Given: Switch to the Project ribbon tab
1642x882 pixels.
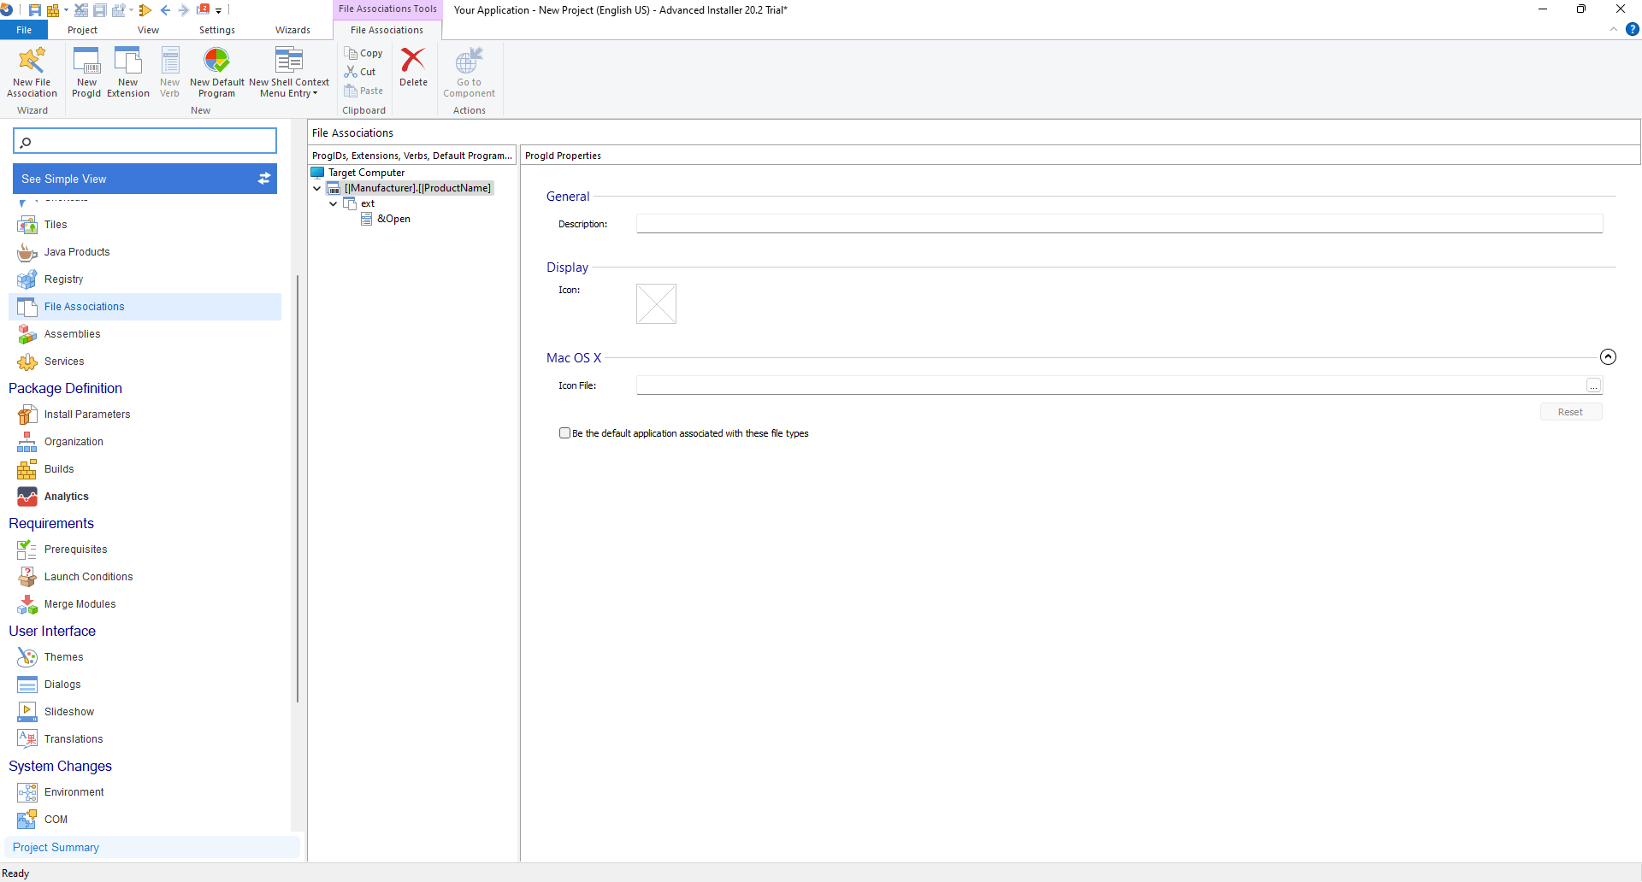Looking at the screenshot, I should [82, 30].
